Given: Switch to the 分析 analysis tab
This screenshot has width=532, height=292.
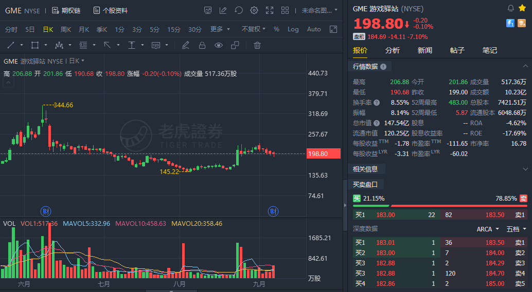Looking at the screenshot, I should pyautogui.click(x=393, y=50).
